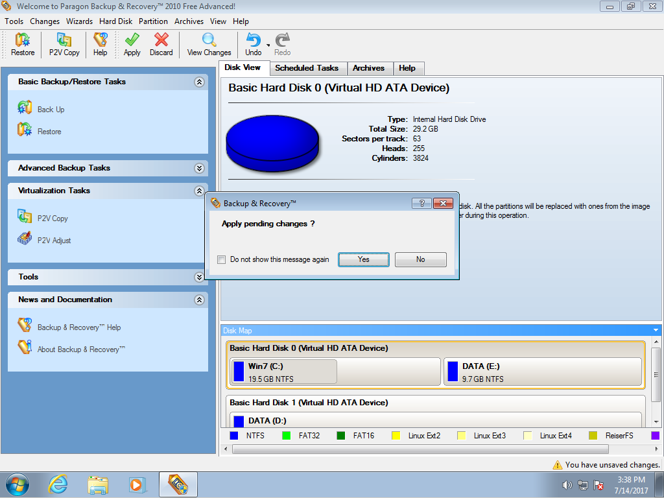Expand the Tools sidebar panel
Image resolution: width=664 pixels, height=498 pixels.
click(199, 277)
